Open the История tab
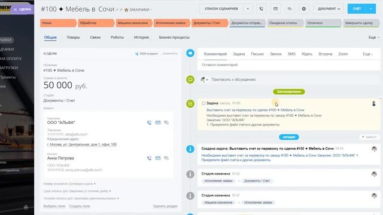This screenshot has width=383, height=215. pyautogui.click(x=141, y=37)
